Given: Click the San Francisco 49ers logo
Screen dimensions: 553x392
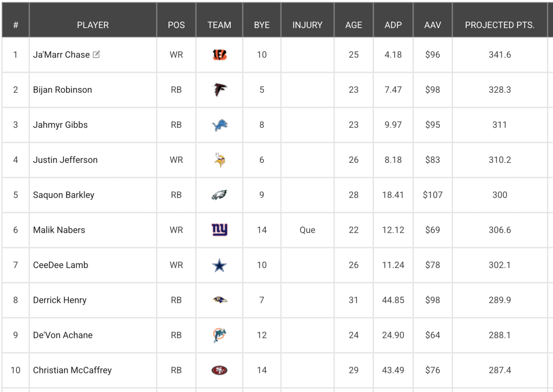Looking at the screenshot, I should click(219, 370).
